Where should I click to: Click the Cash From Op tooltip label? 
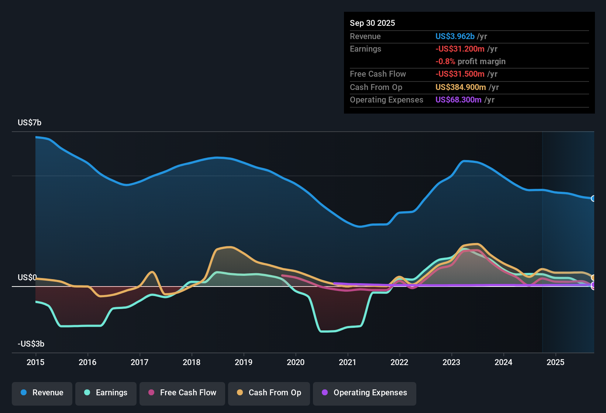click(376, 87)
